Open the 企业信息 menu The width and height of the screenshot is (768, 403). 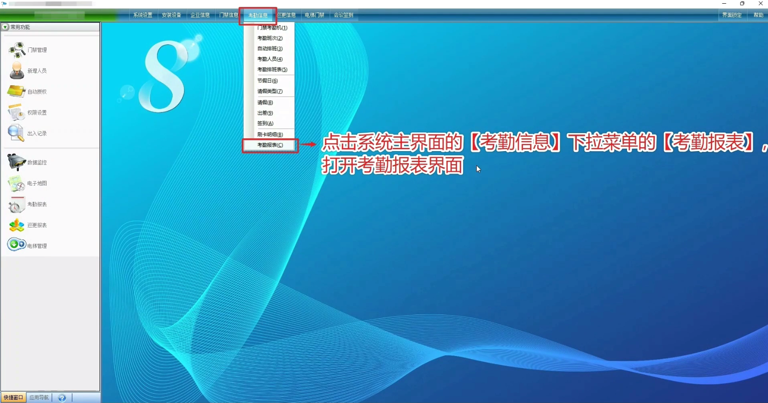click(200, 15)
